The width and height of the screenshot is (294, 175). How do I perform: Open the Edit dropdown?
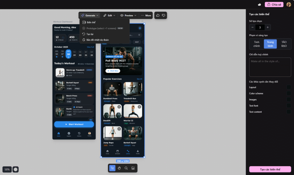[109, 15]
